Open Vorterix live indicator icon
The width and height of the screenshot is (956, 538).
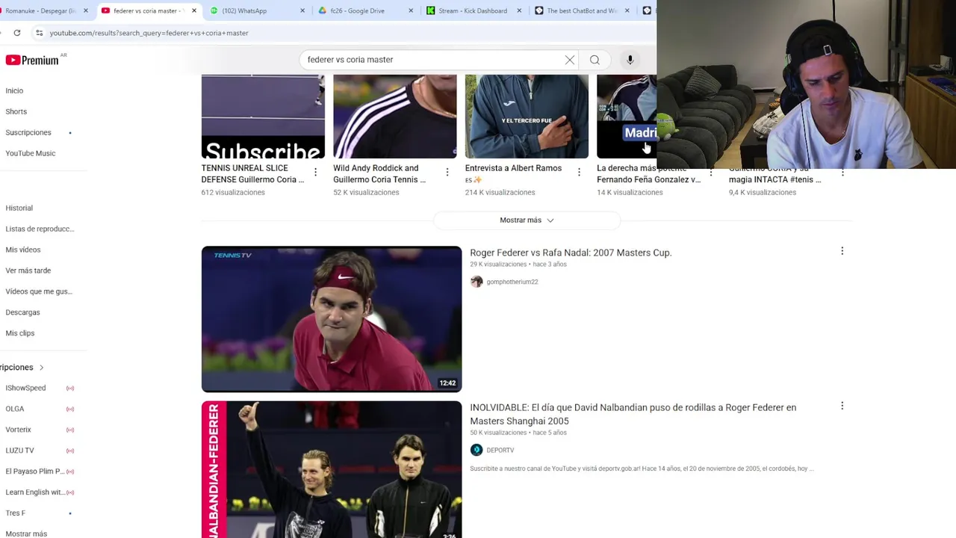click(x=70, y=430)
